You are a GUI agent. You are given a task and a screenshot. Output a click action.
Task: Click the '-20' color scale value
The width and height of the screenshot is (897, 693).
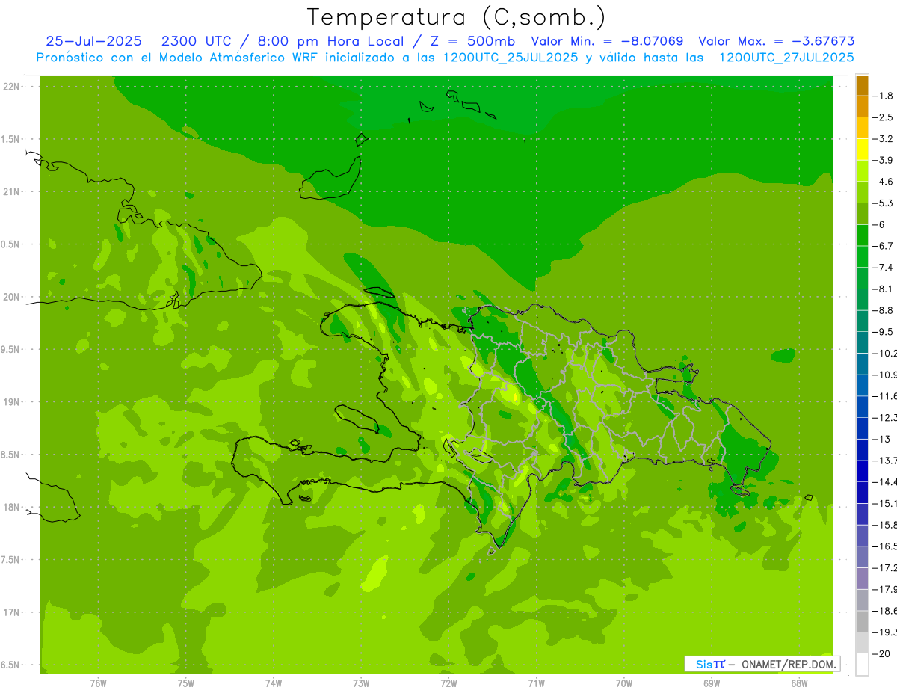[x=881, y=653]
